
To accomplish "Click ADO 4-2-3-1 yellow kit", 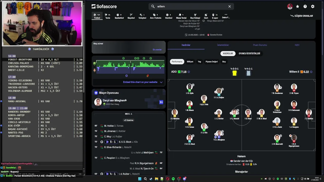I will tap(234, 73).
